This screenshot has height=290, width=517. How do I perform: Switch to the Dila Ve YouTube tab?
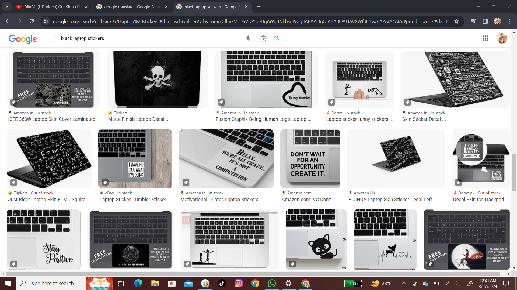point(52,7)
